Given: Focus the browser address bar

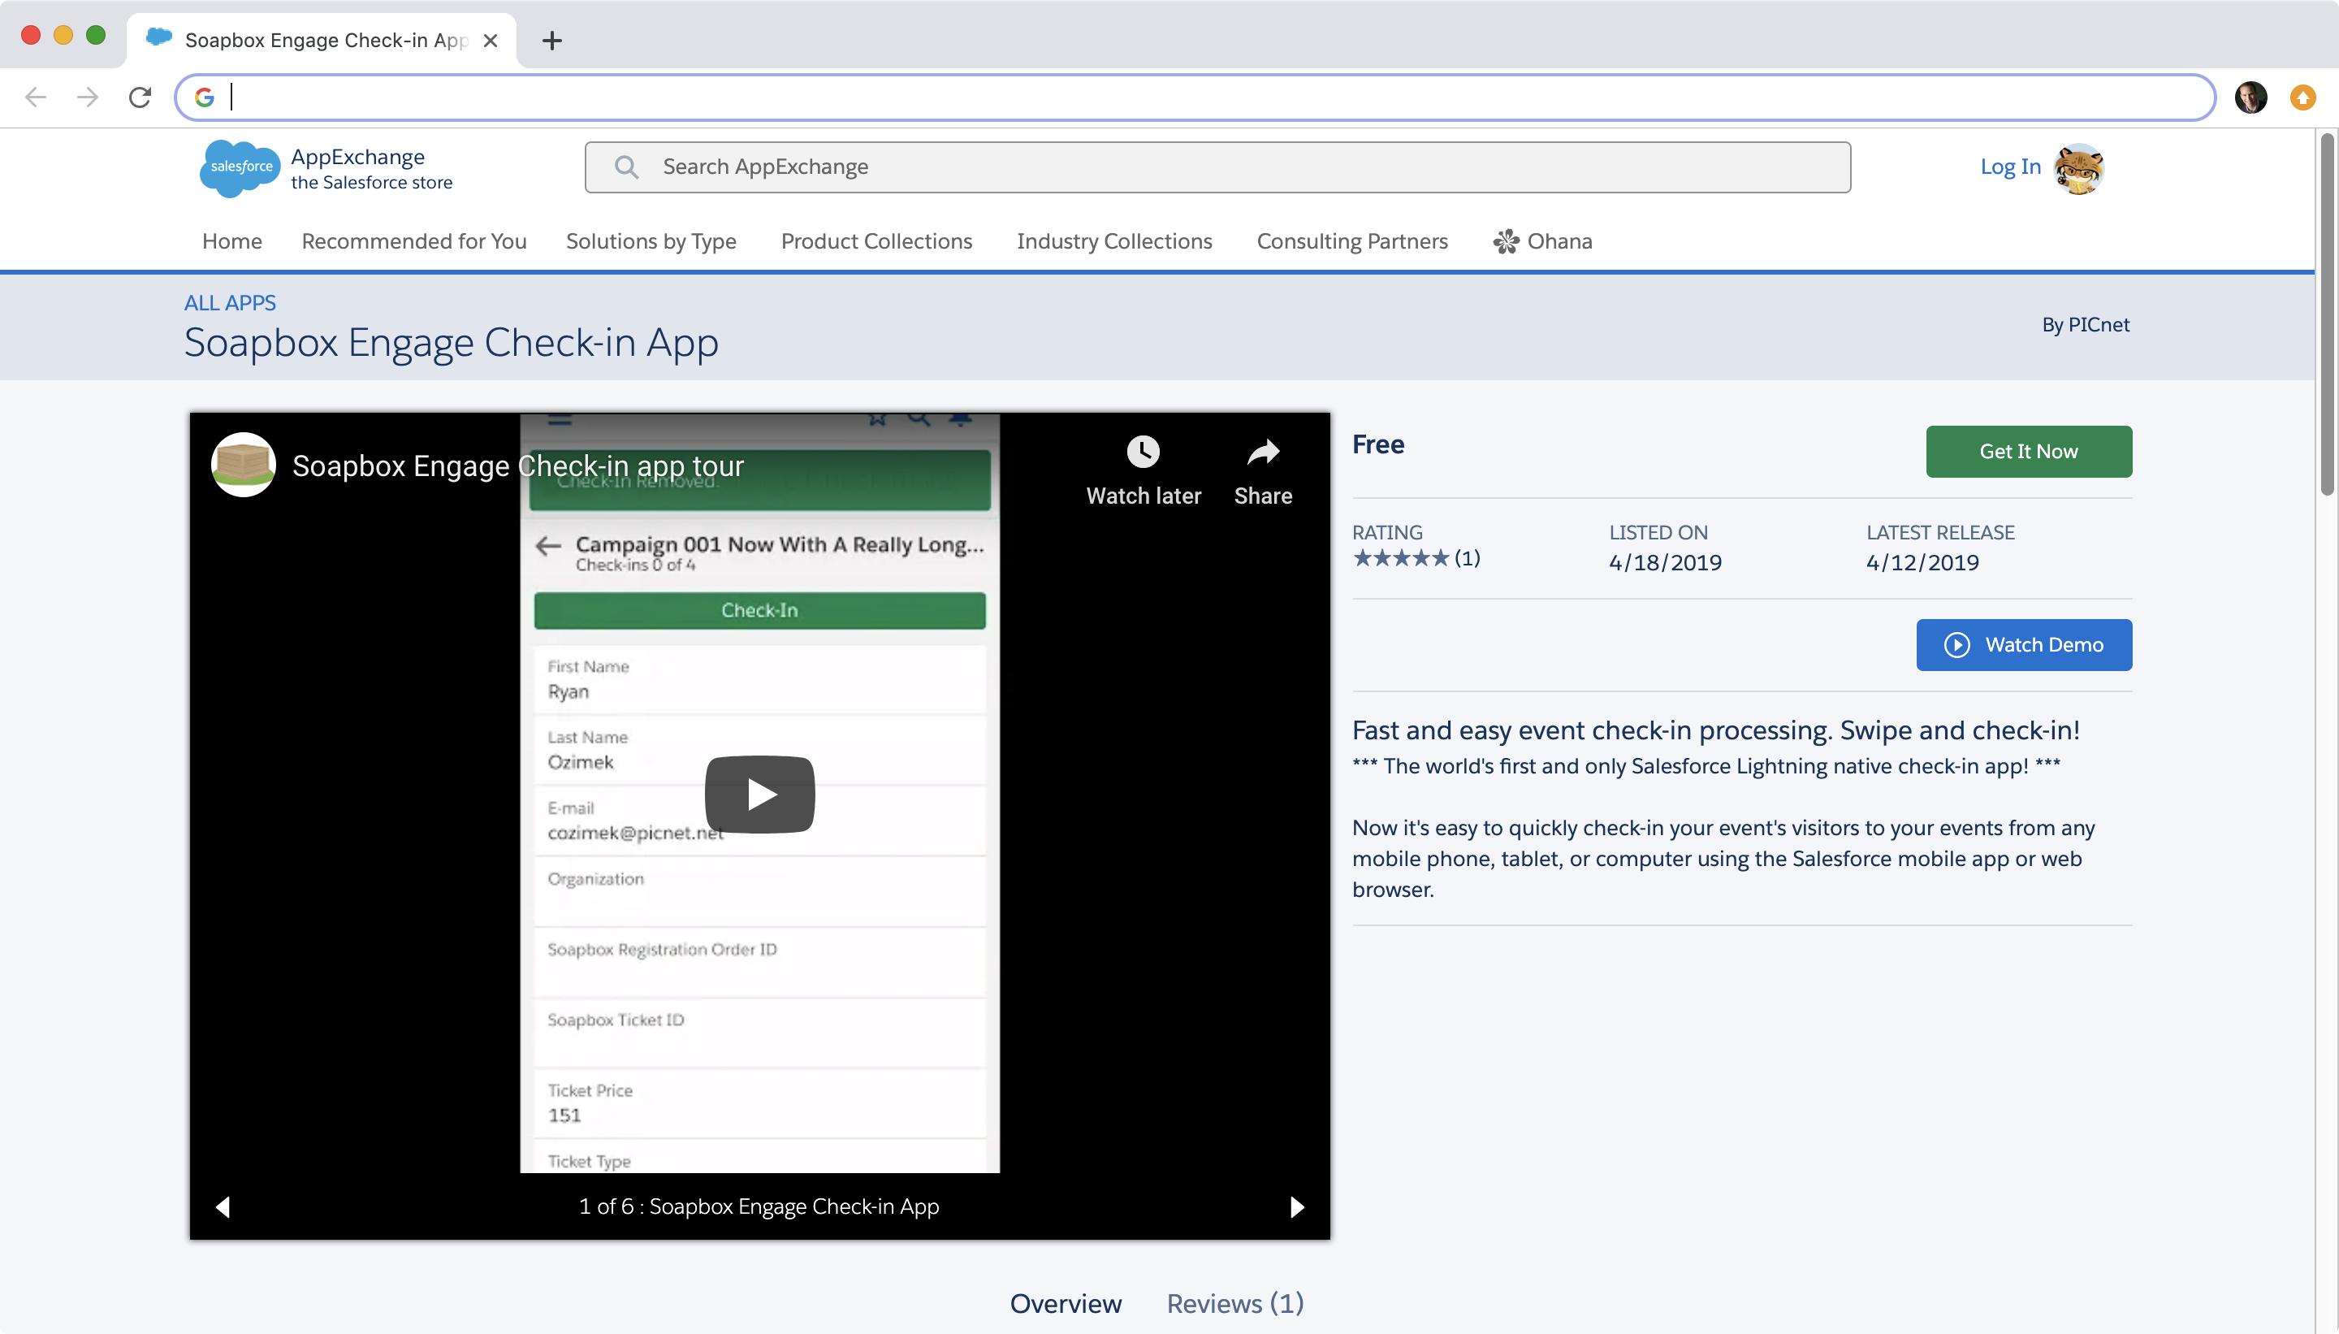Looking at the screenshot, I should (x=1195, y=97).
